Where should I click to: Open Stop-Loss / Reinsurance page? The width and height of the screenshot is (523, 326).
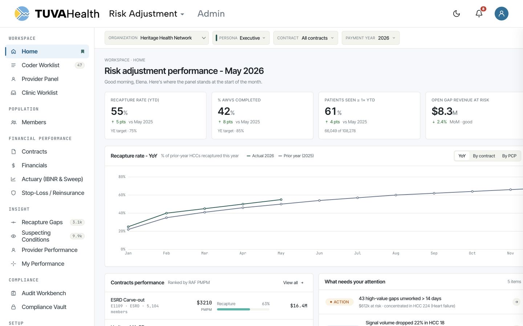(47, 193)
